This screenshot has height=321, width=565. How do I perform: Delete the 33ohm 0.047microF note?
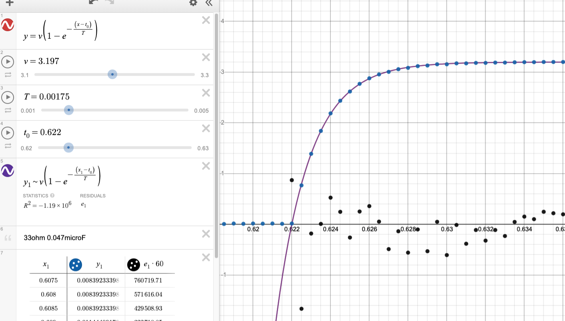pyautogui.click(x=206, y=233)
